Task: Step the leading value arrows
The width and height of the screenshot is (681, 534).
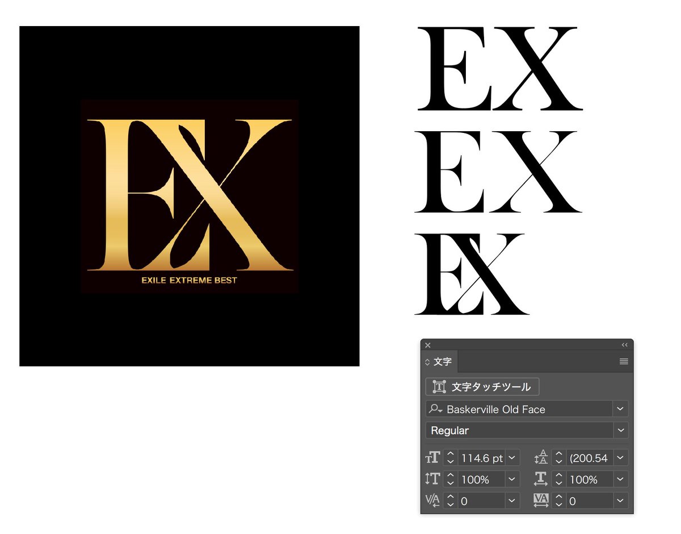Action: (x=559, y=458)
